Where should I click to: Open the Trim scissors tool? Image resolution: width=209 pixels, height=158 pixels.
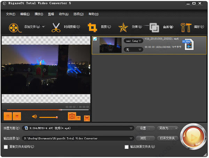point(56,27)
